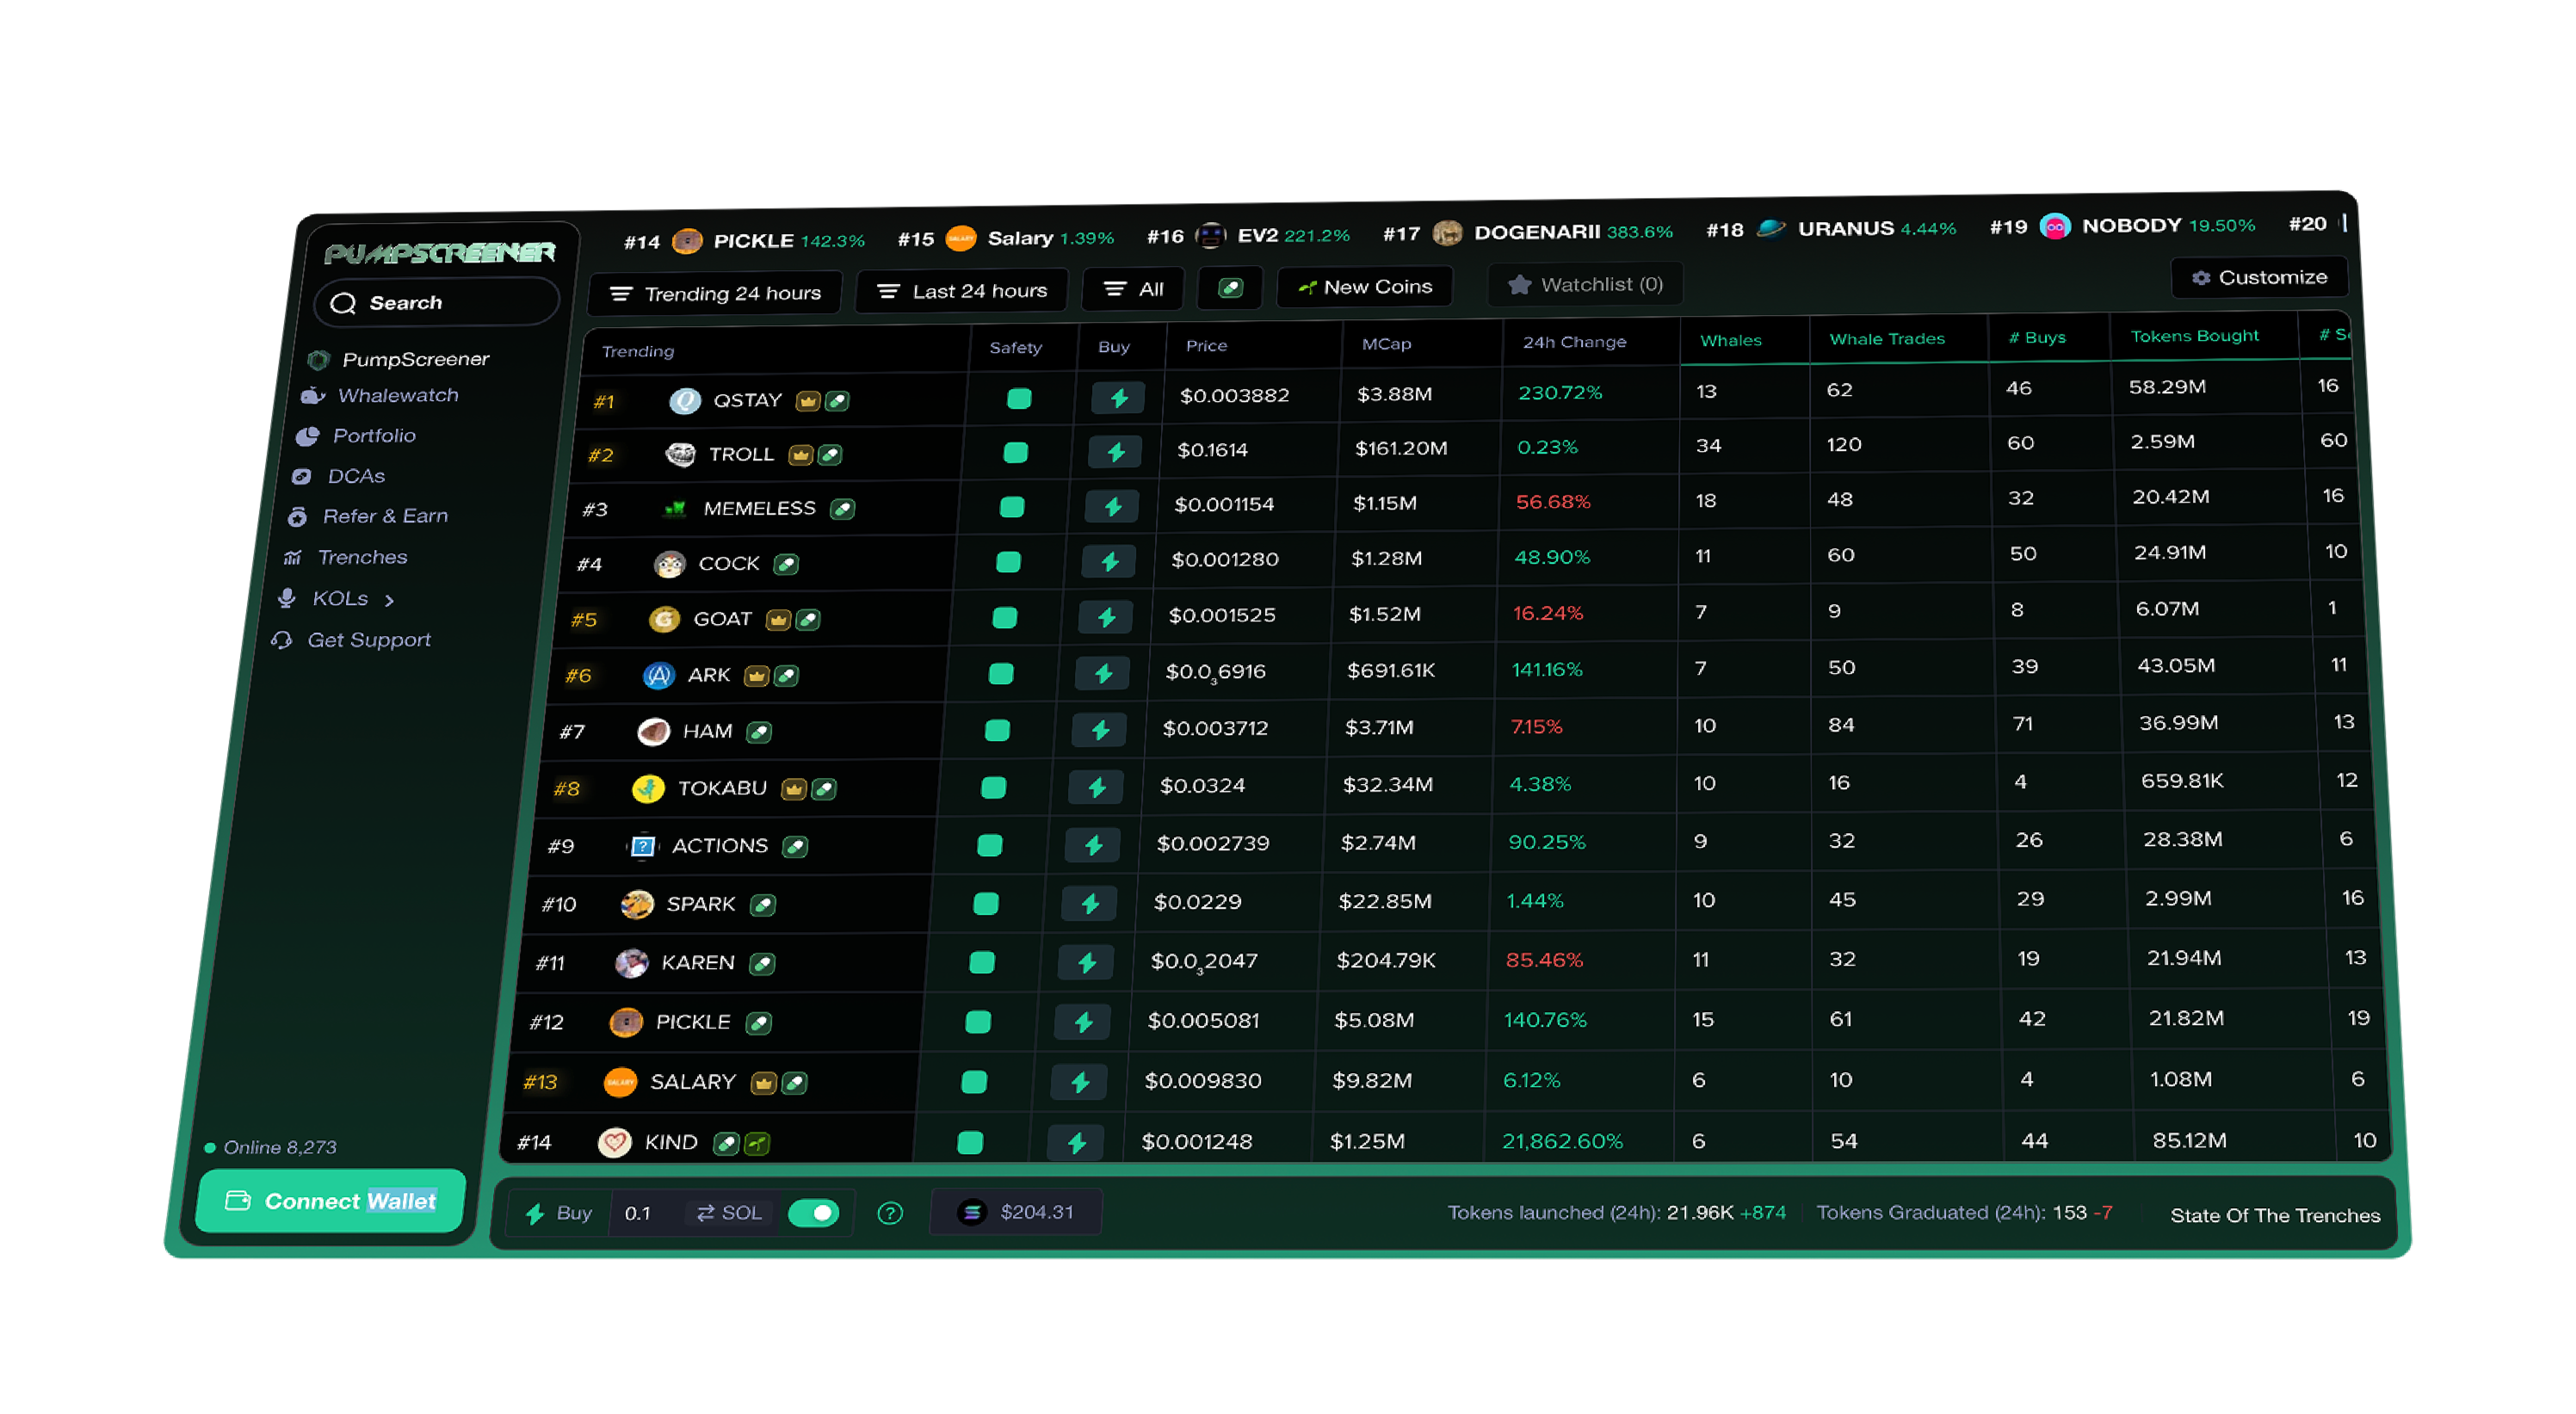Click the Customize button
The image size is (2576, 1414).
(x=2259, y=277)
